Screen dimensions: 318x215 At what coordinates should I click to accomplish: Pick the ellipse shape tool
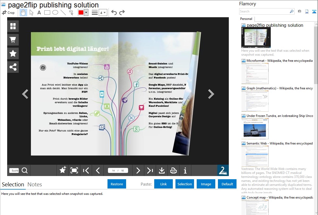click(x=55, y=12)
